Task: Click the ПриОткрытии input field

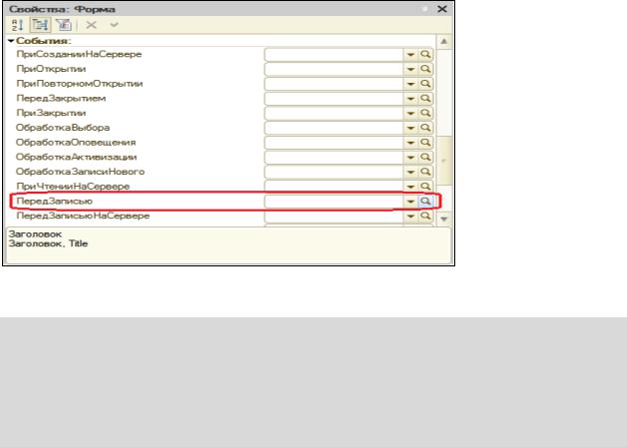Action: (x=333, y=69)
